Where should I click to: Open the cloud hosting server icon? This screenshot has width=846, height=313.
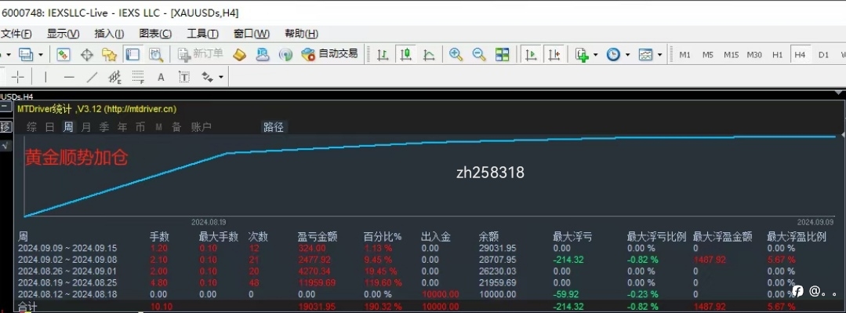coord(262,54)
